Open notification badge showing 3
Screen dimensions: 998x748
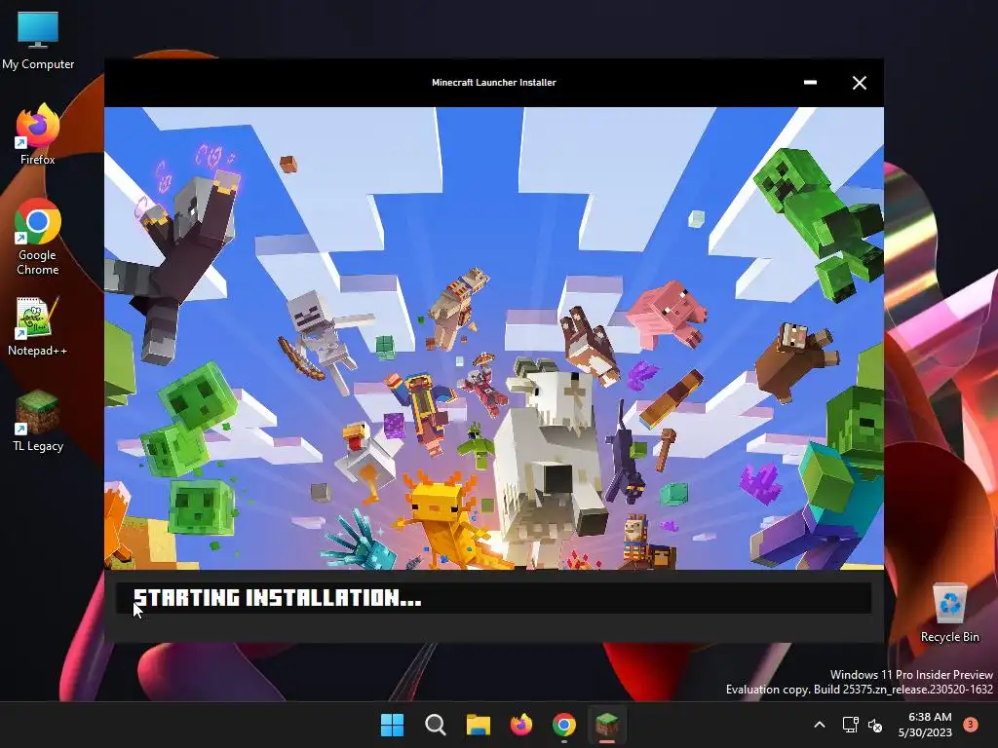(971, 725)
